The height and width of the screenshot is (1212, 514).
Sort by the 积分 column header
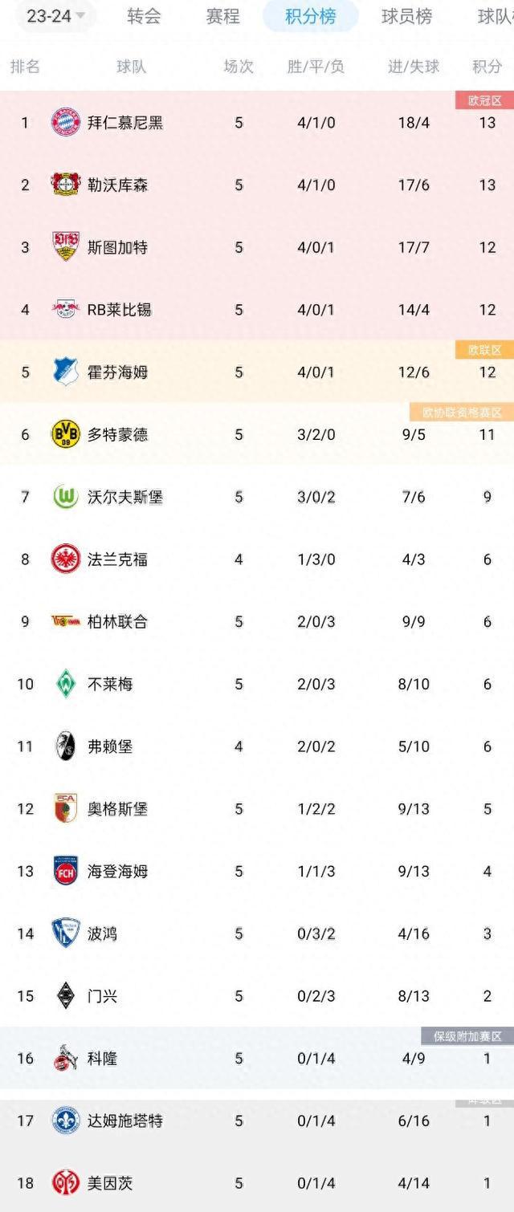pyautogui.click(x=487, y=67)
